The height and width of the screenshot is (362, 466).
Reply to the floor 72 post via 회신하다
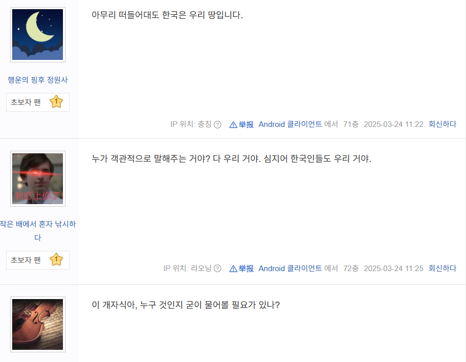click(442, 269)
